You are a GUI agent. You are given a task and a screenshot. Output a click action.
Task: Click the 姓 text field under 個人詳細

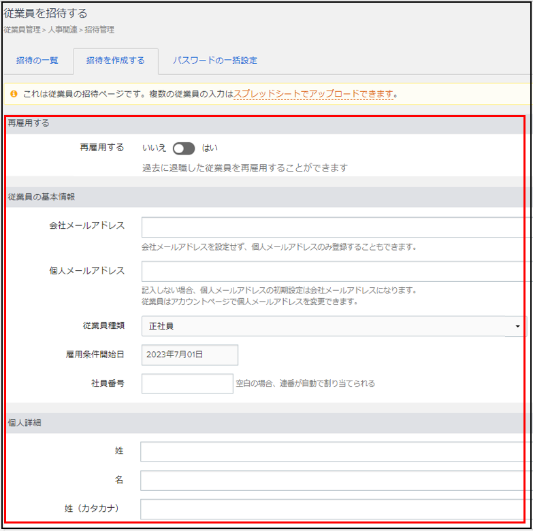tap(334, 451)
